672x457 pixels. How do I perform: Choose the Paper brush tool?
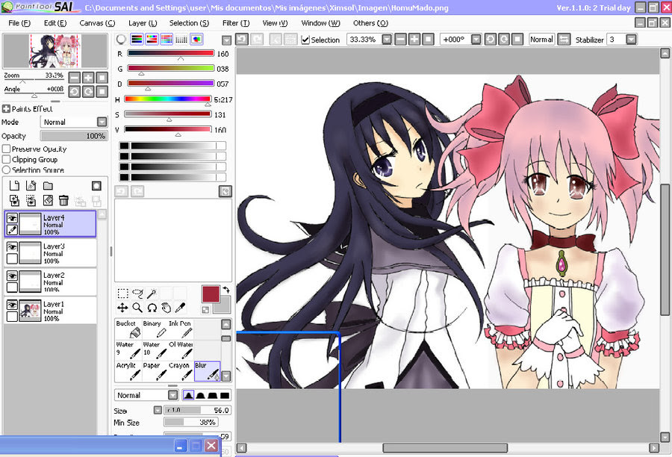click(155, 371)
